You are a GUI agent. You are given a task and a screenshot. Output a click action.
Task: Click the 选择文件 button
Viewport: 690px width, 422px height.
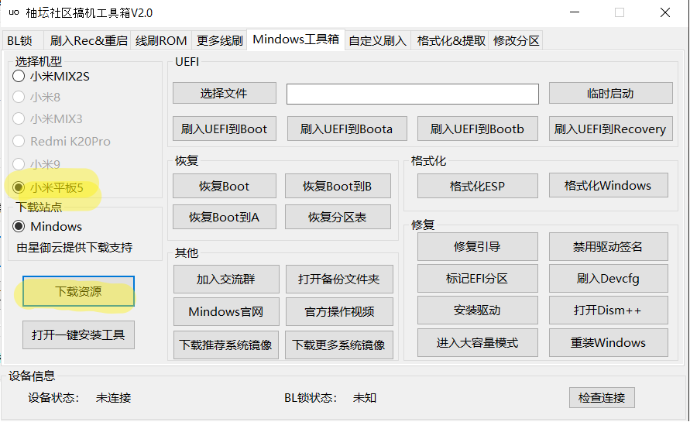click(224, 93)
